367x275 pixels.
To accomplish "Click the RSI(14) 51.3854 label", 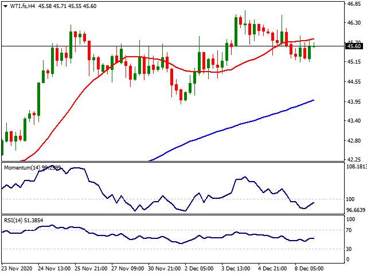I will click(x=24, y=220).
